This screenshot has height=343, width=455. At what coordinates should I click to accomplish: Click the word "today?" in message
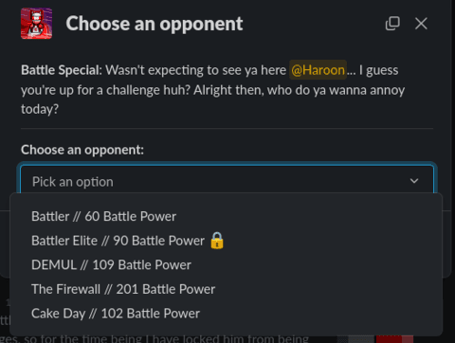click(40, 109)
